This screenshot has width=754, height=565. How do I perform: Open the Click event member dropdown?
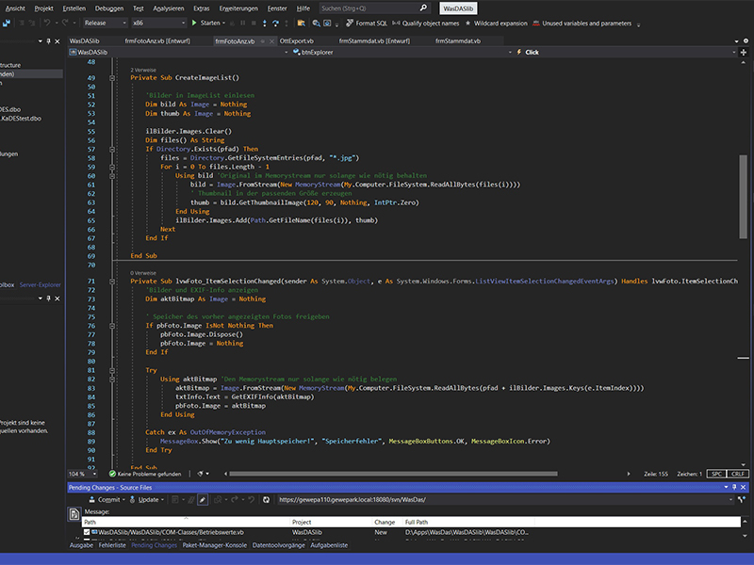626,53
